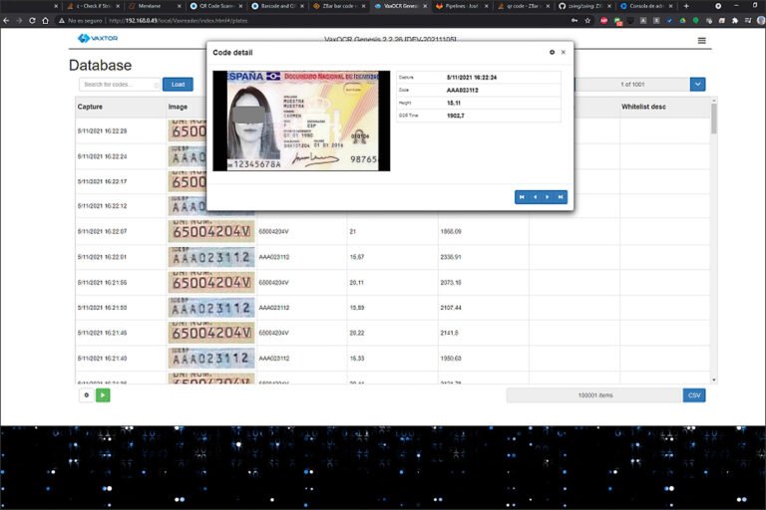766x510 pixels.
Task: Open thumbnail for 16:22:01 capture row
Action: coord(211,257)
